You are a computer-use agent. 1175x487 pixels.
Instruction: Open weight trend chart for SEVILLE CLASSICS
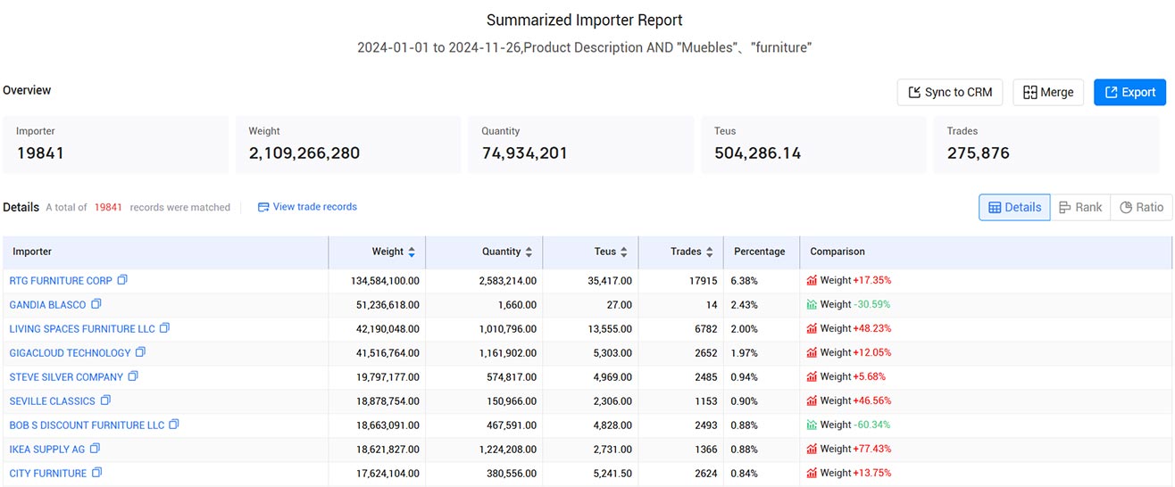click(x=812, y=400)
